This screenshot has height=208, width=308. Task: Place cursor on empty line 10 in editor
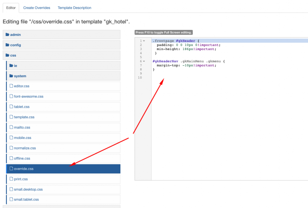203,78
